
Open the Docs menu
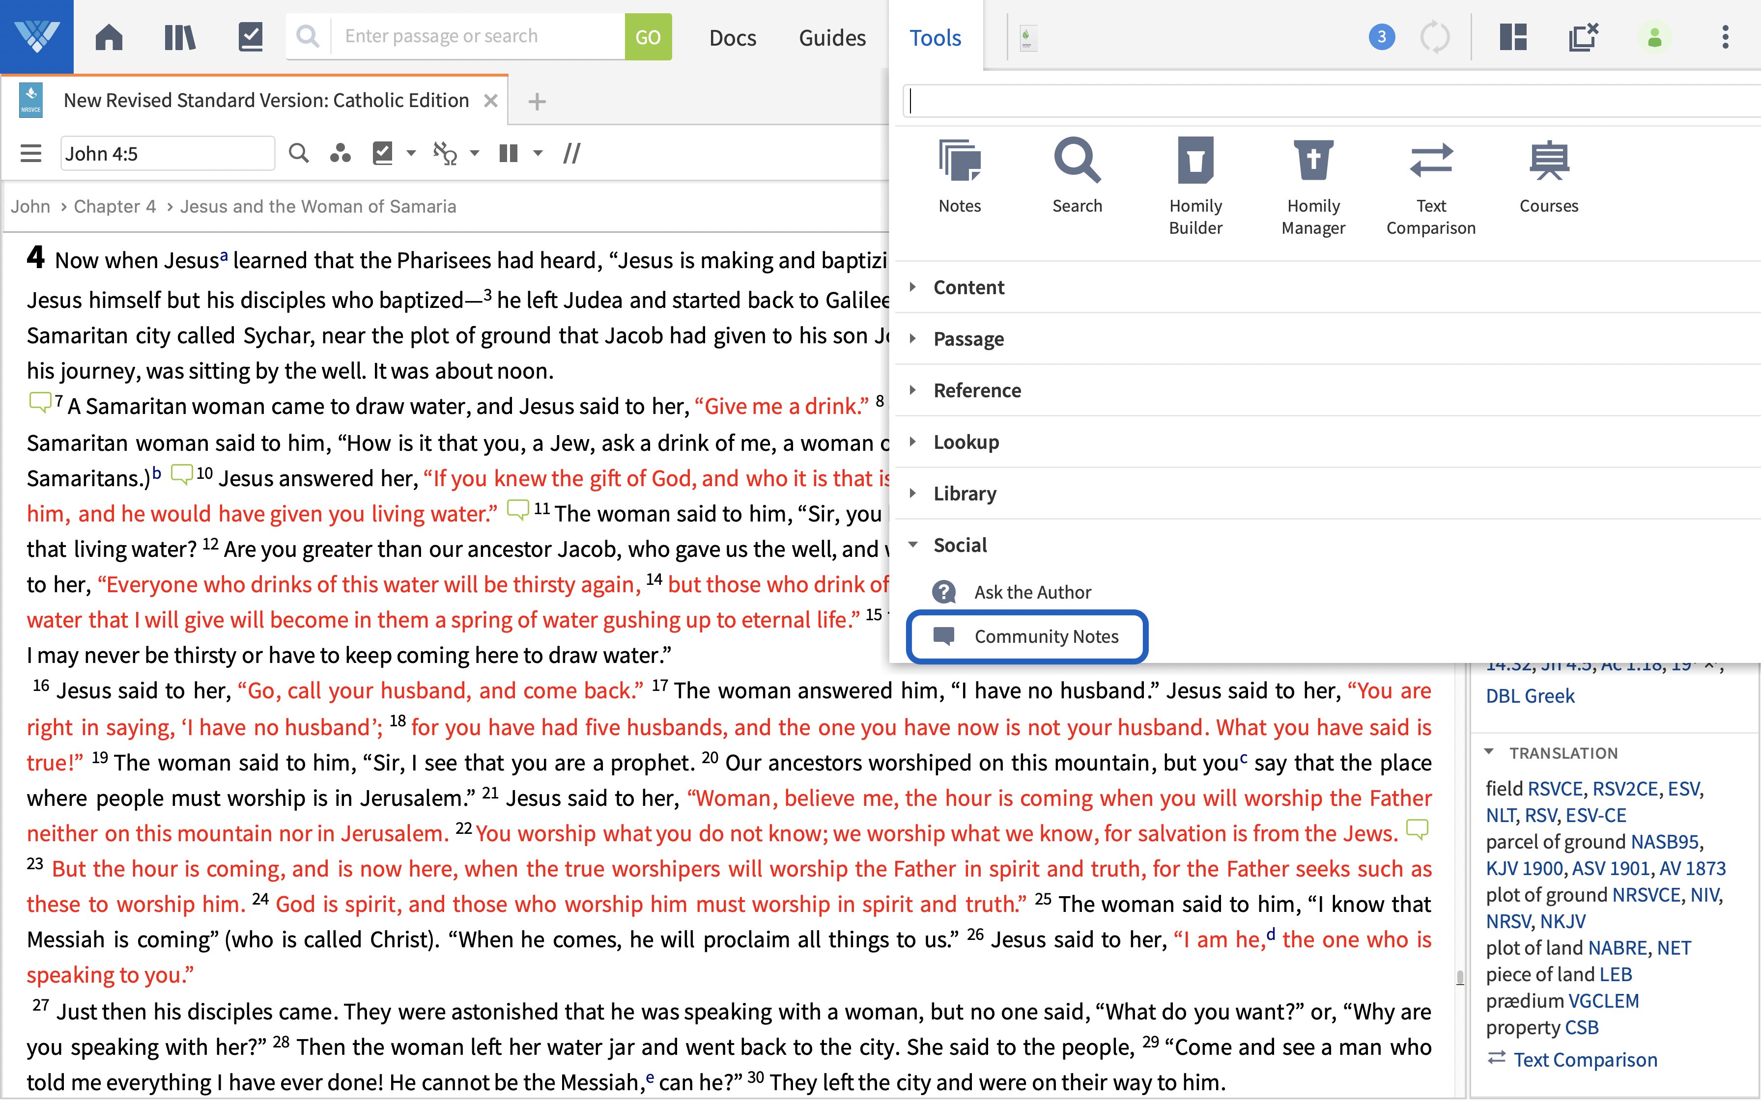[x=732, y=37]
